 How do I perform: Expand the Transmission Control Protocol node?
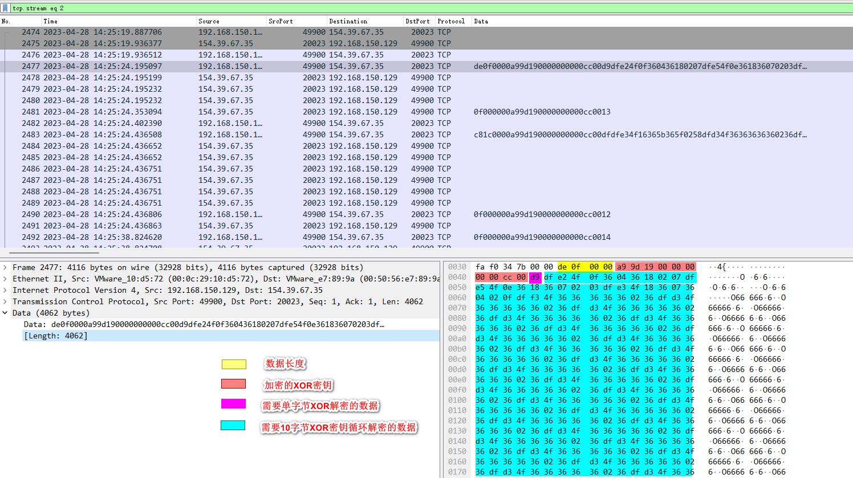(5, 301)
